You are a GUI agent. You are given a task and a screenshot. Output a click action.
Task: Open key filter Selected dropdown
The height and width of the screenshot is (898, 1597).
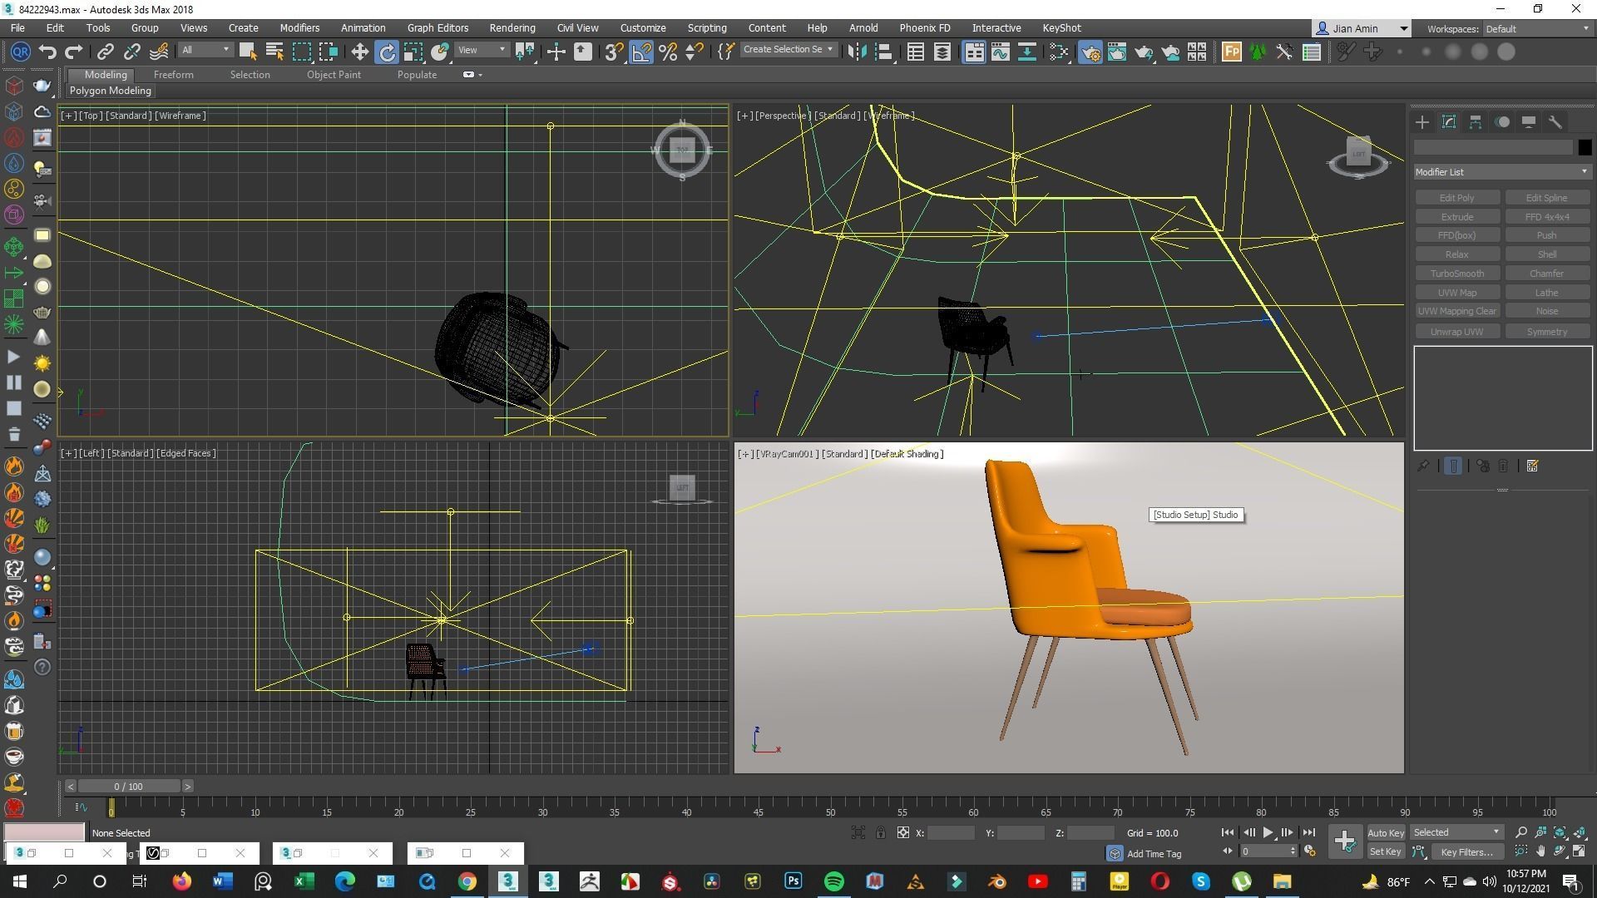1456,832
